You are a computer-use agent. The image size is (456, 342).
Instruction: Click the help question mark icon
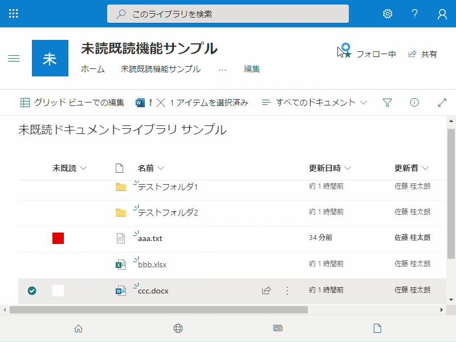pos(415,14)
